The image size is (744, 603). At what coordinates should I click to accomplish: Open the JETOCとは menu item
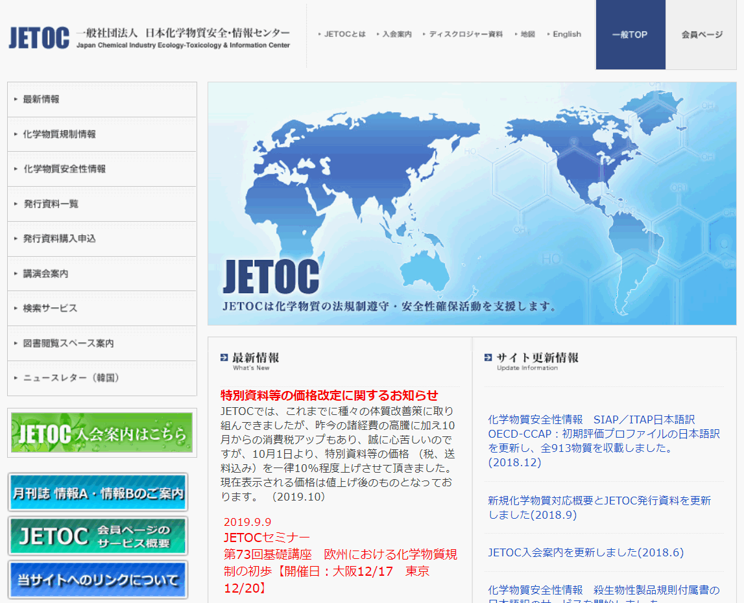(344, 34)
